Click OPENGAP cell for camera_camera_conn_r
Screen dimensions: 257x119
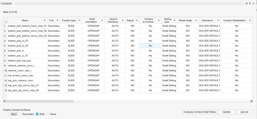click(x=94, y=66)
